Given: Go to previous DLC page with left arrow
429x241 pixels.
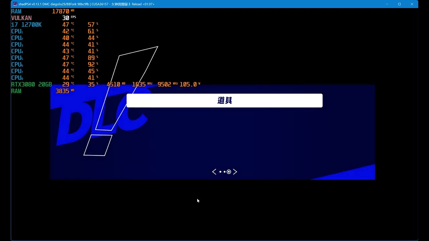Looking at the screenshot, I should click(x=214, y=172).
